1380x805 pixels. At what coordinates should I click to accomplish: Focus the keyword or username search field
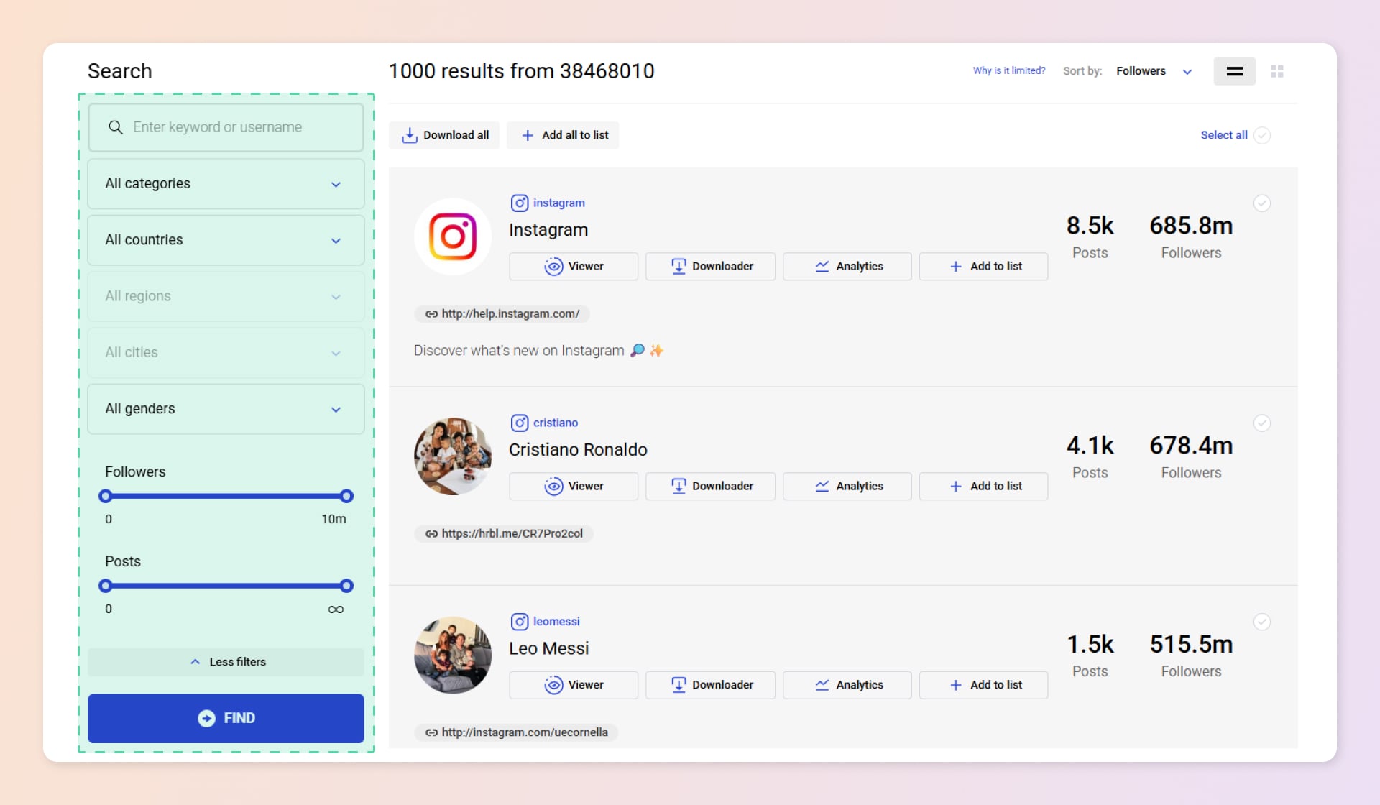coord(226,127)
